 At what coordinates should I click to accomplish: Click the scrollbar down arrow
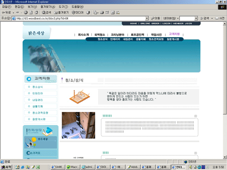(225, 157)
